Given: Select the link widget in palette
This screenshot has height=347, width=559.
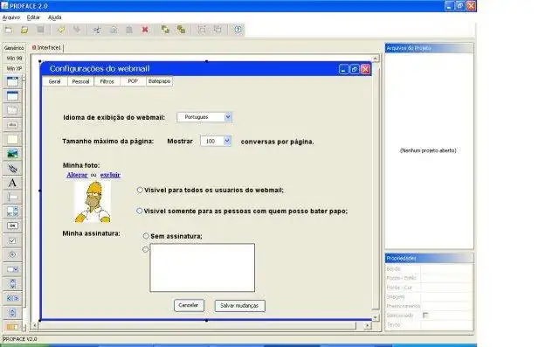Looking at the screenshot, I should coord(12,169).
